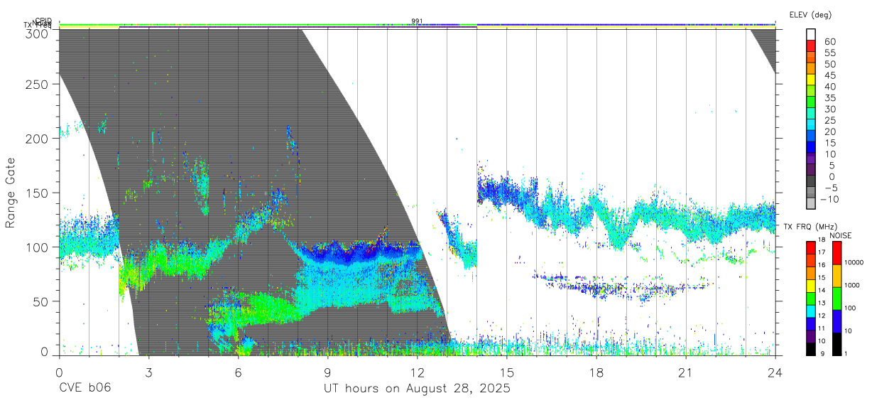Click the white top segment of ELEV colorbar
This screenshot has width=872, height=403.
tap(812, 34)
